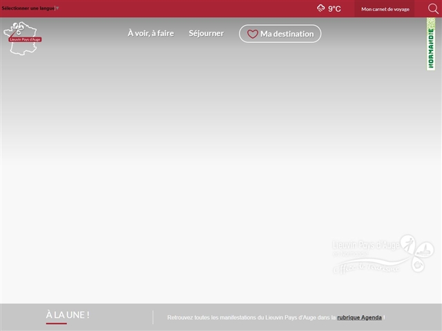The image size is (442, 331).
Task: Click the Sélectionner une langue text
Action: 26,8
